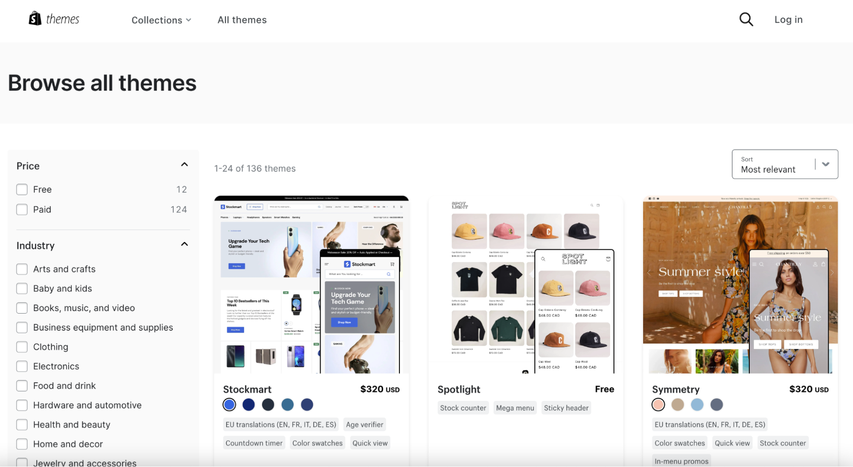
Task: Click the Stockmart theme title link
Action: coord(247,389)
